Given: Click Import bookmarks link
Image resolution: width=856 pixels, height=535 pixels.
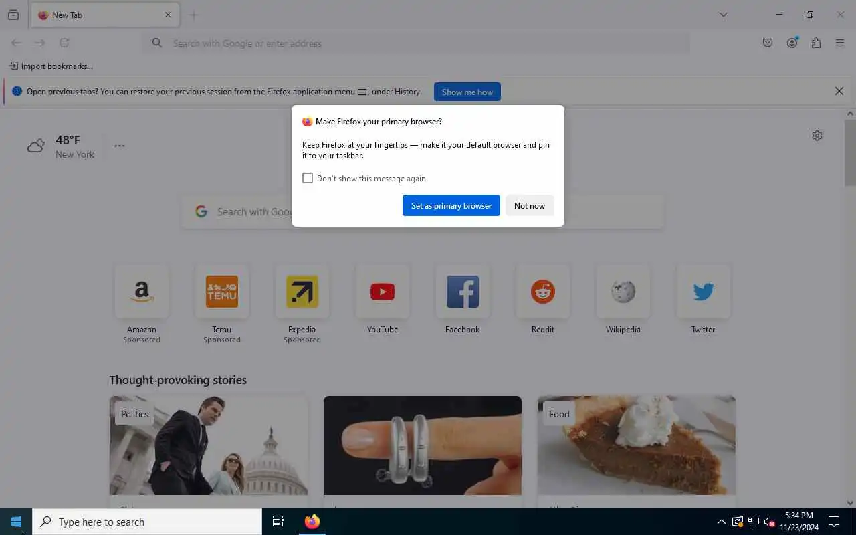Looking at the screenshot, I should [51, 66].
